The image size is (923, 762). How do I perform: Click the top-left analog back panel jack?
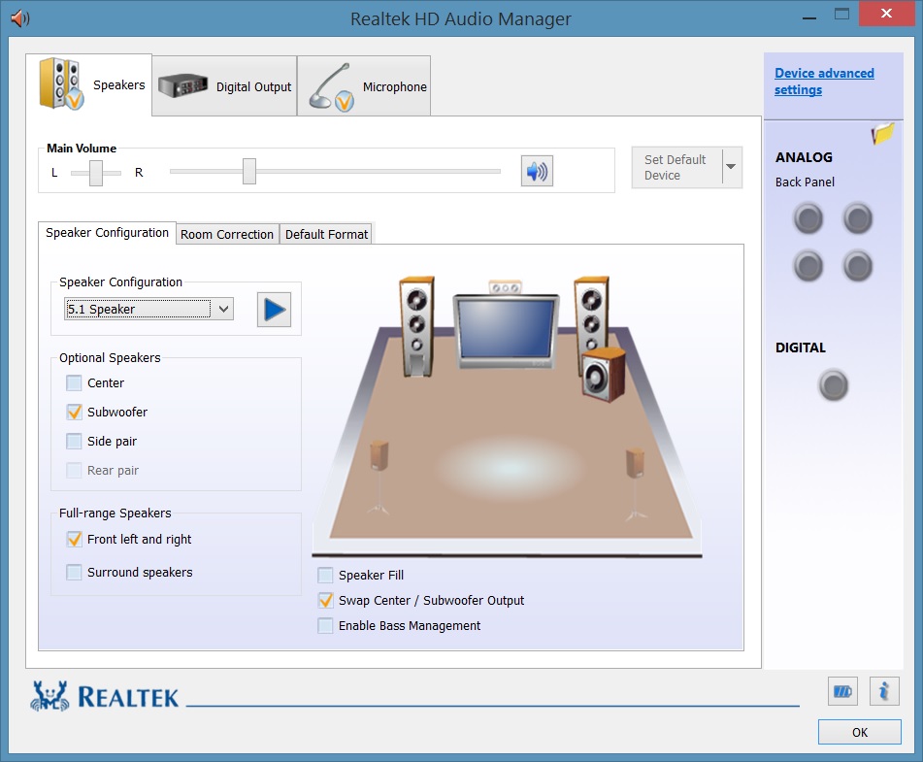[808, 218]
